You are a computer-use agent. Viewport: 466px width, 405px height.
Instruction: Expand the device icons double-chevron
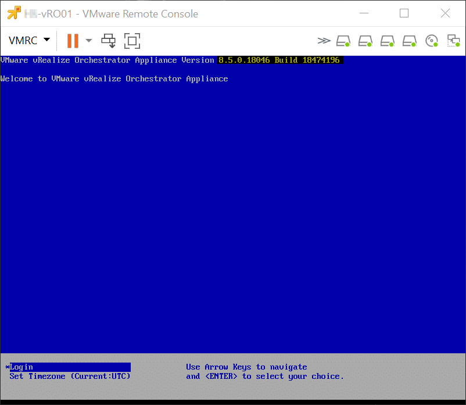point(324,41)
